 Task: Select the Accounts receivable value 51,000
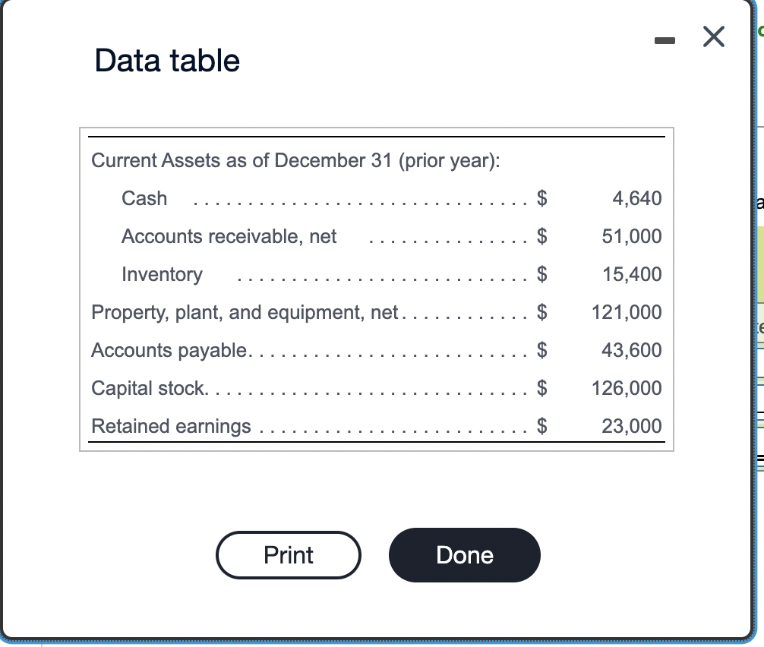[x=631, y=236]
